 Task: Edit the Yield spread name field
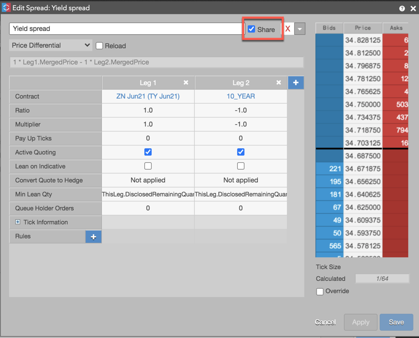pyautogui.click(x=126, y=29)
